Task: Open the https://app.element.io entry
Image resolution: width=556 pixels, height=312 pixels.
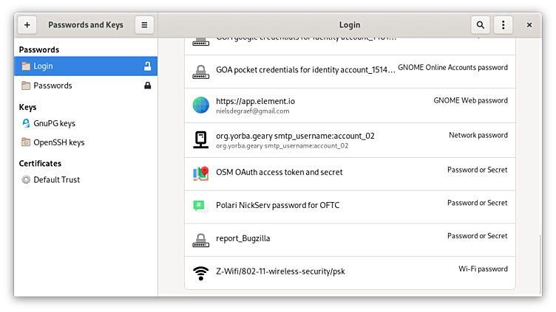Action: (x=350, y=105)
